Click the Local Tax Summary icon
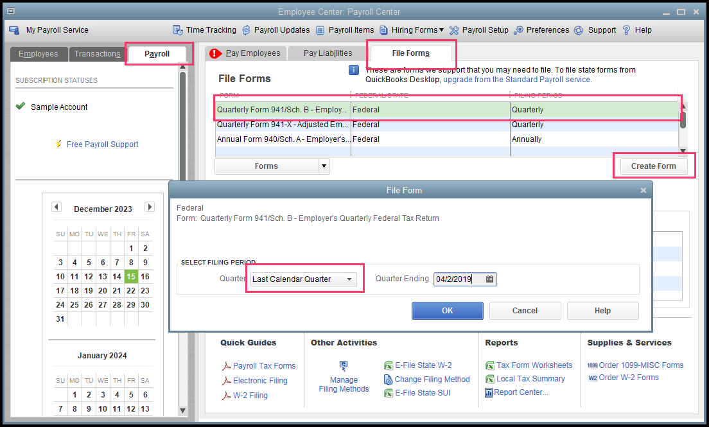The image size is (709, 427). click(x=490, y=379)
